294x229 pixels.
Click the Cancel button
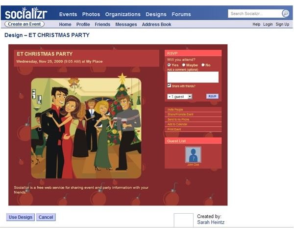[46, 217]
